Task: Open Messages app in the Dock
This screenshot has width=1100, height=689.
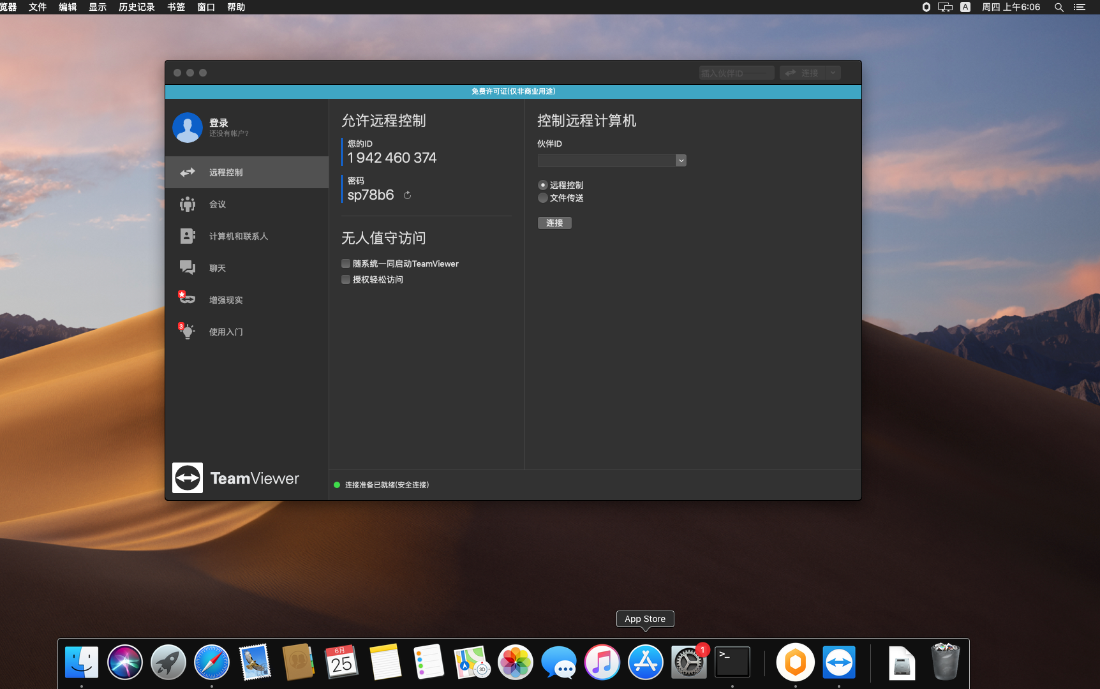Action: [x=559, y=662]
